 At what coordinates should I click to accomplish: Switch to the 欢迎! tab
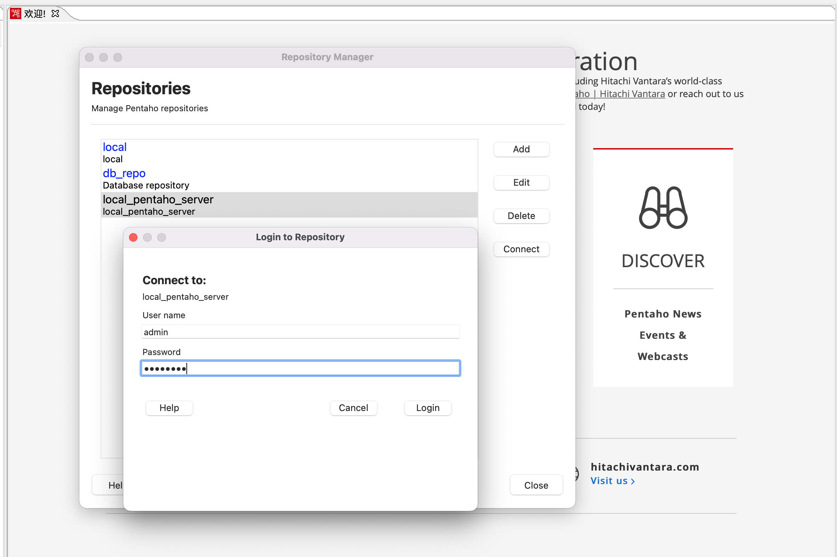(34, 13)
